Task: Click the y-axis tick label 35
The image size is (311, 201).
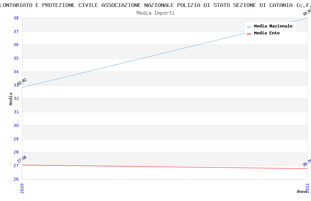Action: click(x=16, y=58)
